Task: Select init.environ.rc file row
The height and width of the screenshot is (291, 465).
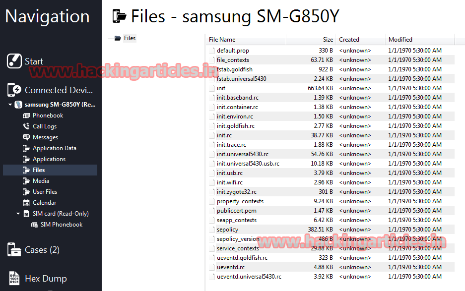Action: [x=330, y=116]
